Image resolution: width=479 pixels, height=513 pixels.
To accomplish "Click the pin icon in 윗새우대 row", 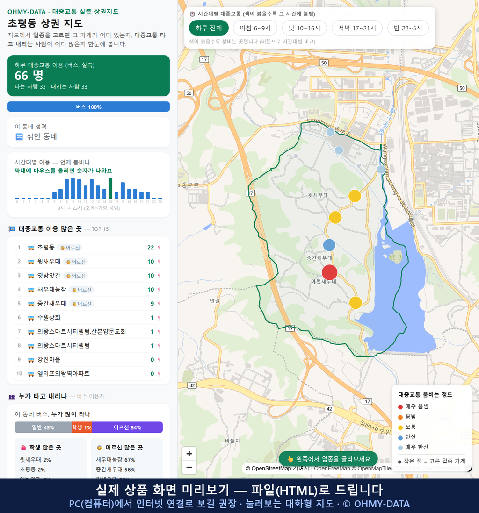I will click(159, 262).
